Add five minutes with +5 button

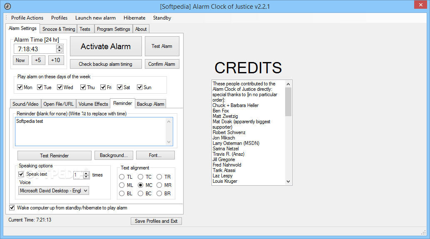click(38, 60)
